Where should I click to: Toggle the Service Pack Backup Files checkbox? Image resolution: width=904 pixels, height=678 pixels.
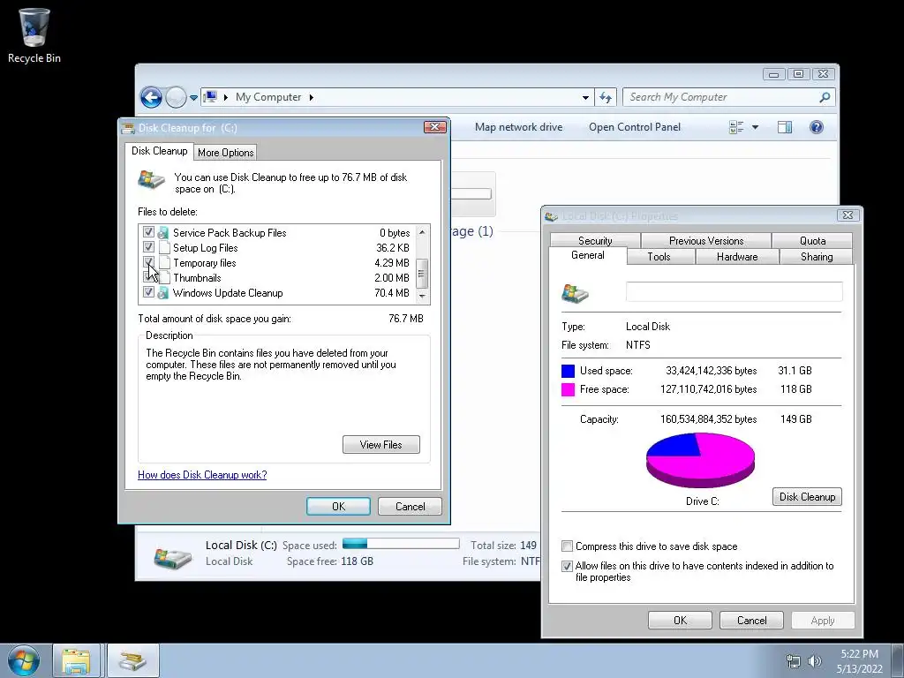coord(148,232)
